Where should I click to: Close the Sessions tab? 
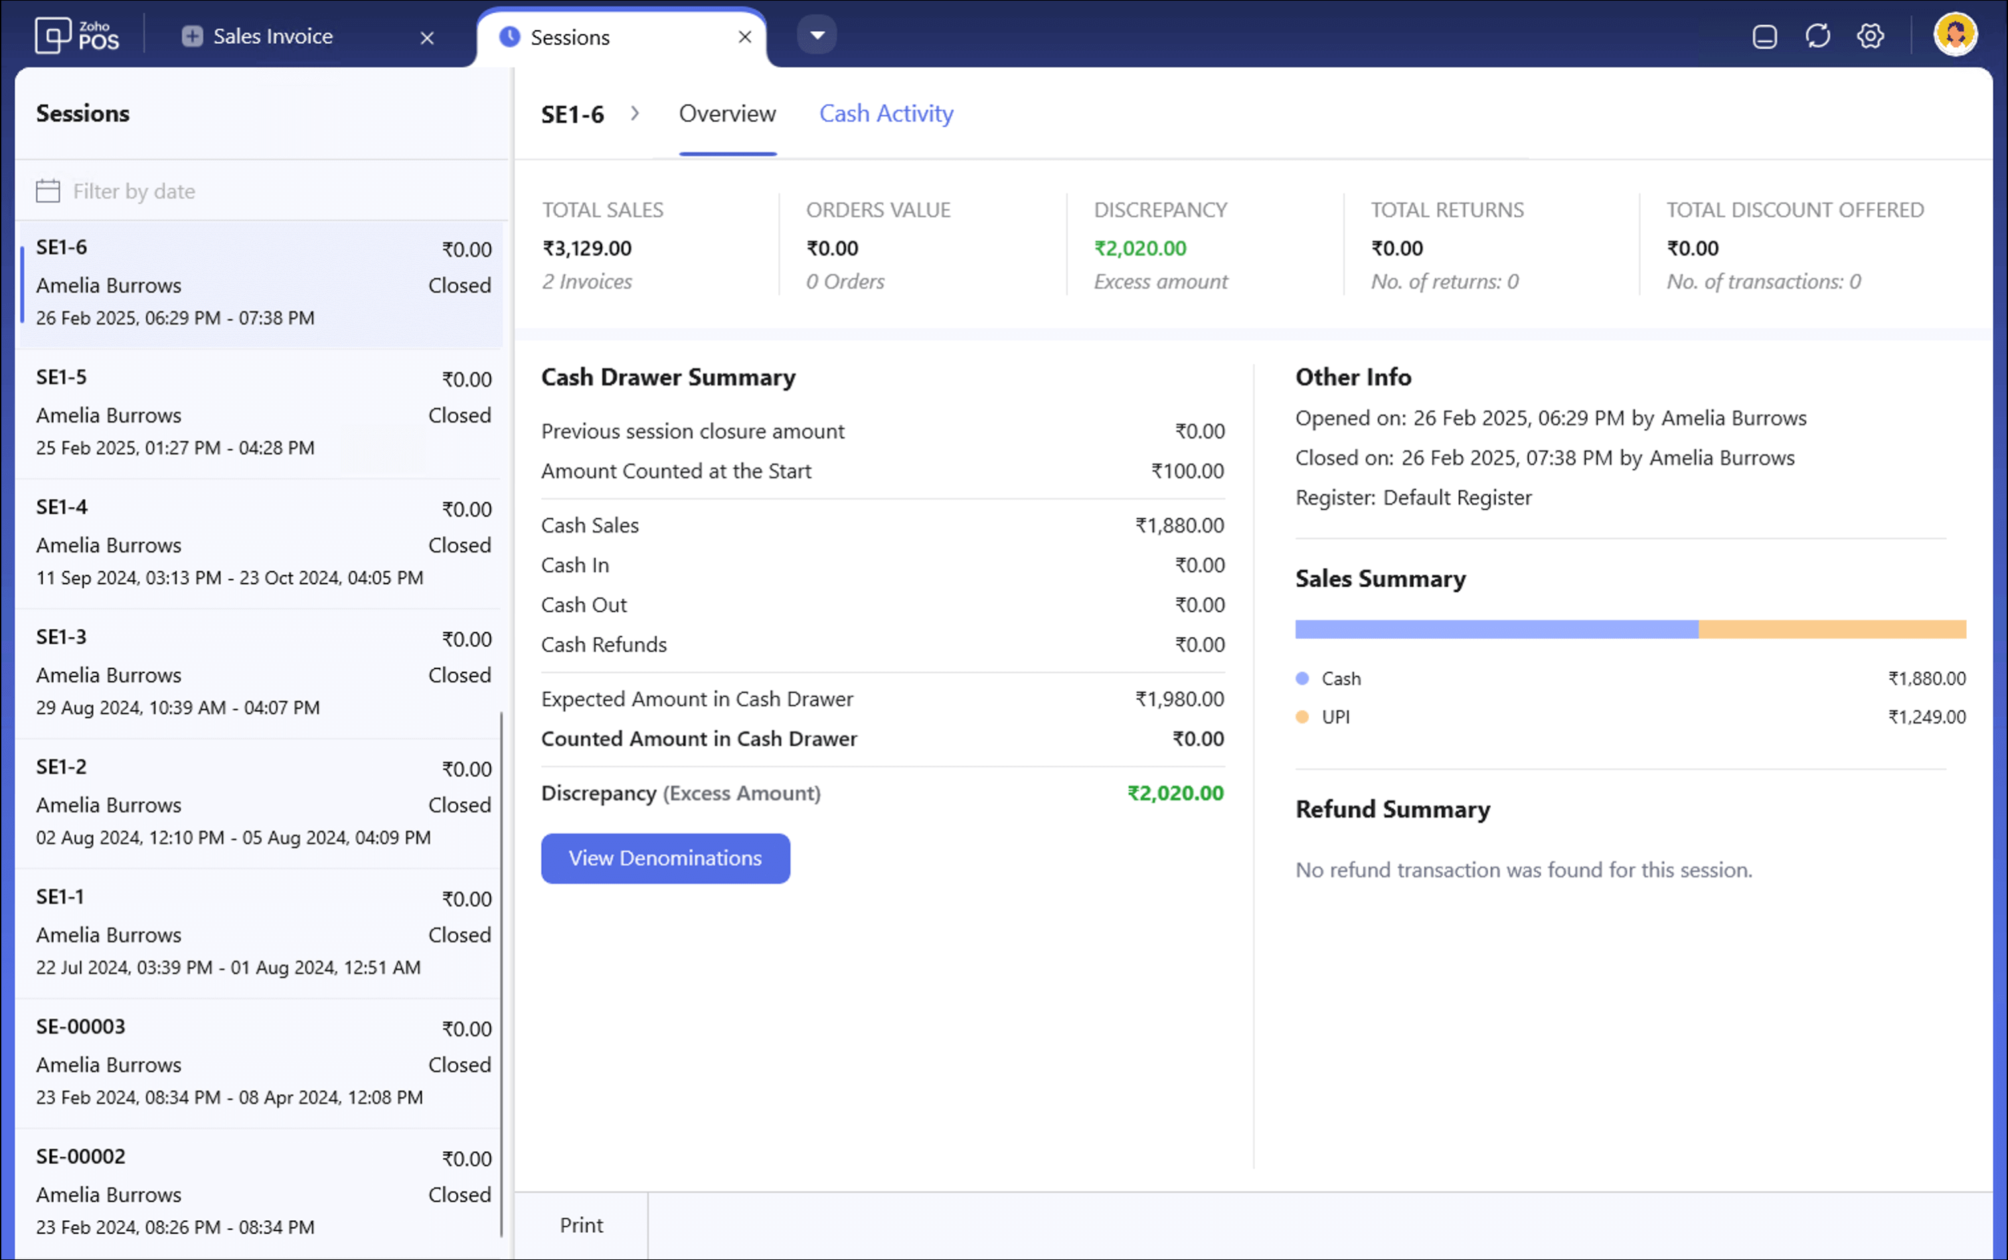tap(745, 37)
